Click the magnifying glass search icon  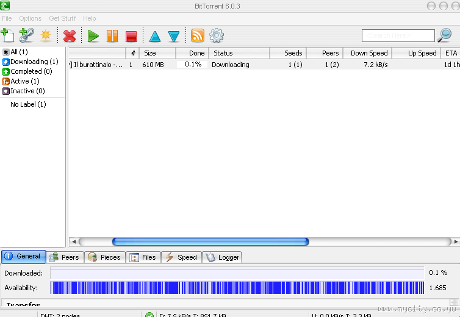click(444, 35)
